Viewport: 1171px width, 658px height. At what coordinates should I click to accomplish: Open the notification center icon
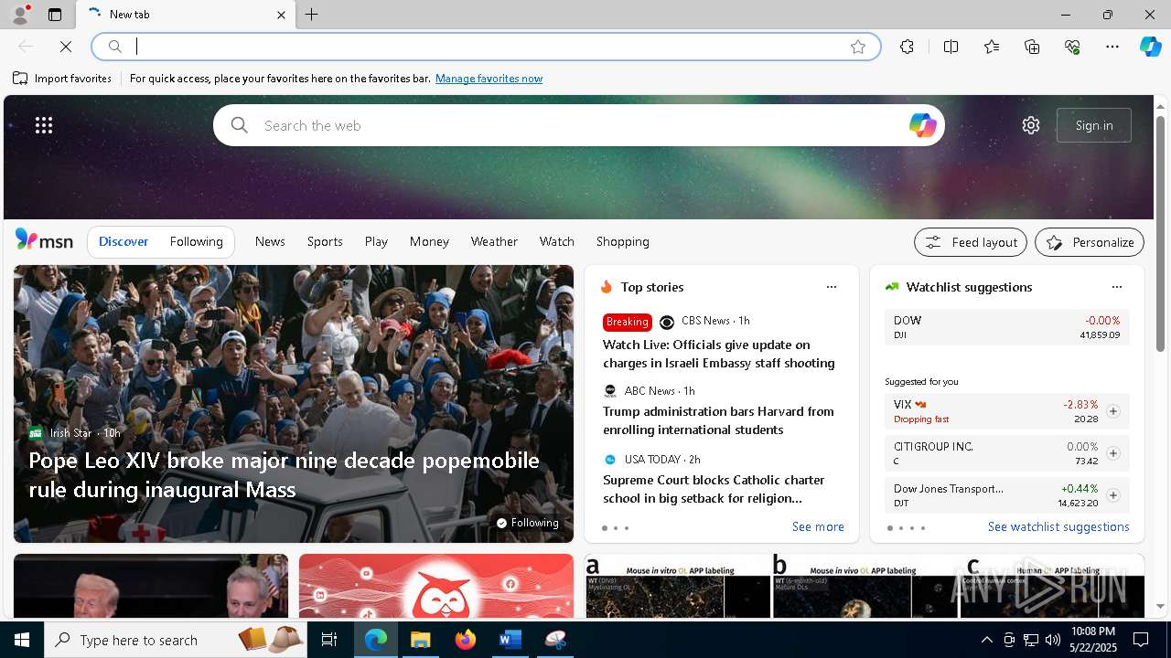pos(1141,640)
